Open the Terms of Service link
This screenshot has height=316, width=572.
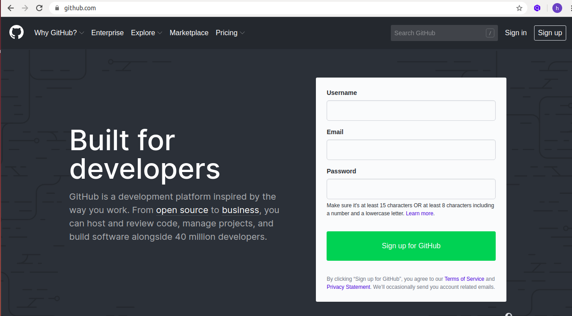(464, 279)
